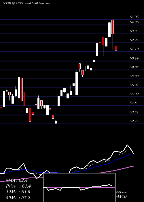
Task: Click the 58.03 price label
Action: (x=134, y=76)
